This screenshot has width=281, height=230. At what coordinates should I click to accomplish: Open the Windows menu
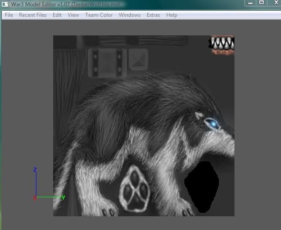pyautogui.click(x=130, y=15)
